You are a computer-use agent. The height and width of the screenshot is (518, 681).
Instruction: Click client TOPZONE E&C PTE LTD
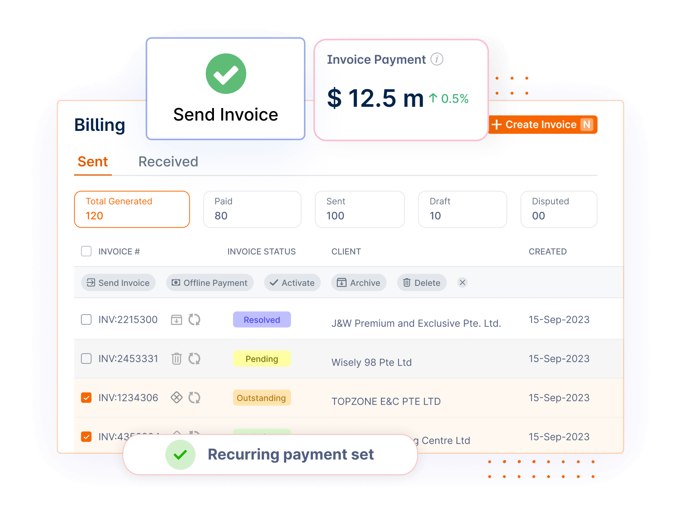[x=386, y=401]
